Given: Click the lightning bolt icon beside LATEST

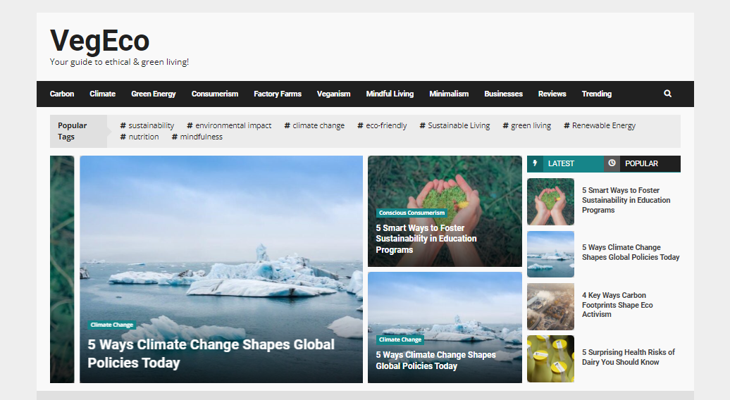Looking at the screenshot, I should tap(535, 163).
